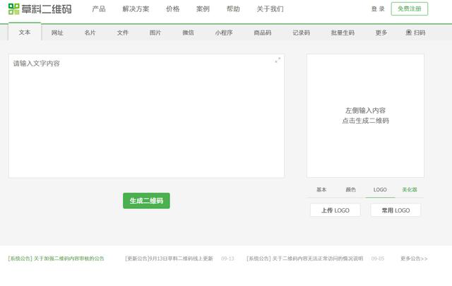Screen dimensions: 452x286
Task: Click the 登录 link
Action: click(378, 9)
